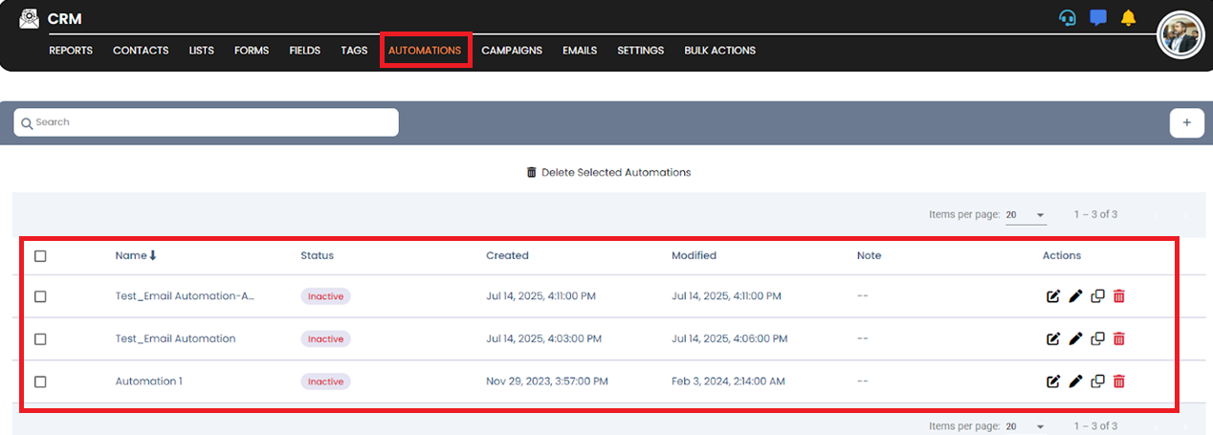The width and height of the screenshot is (1213, 435).
Task: Open the Test_Email Automation name link
Action: tap(175, 338)
